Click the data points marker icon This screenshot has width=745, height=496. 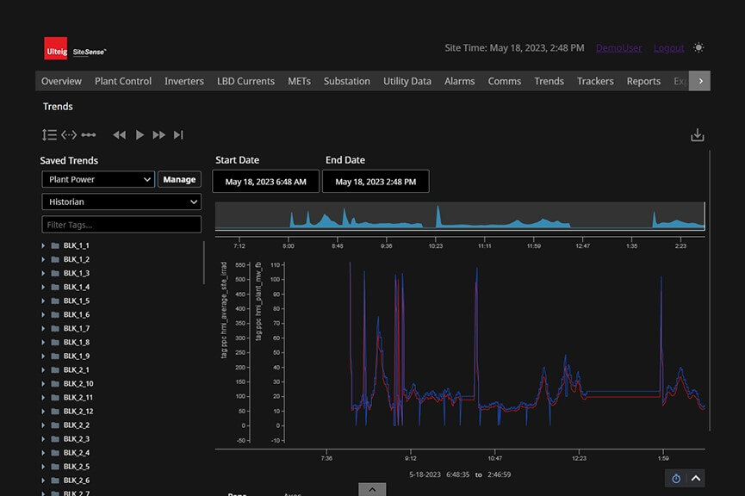[x=89, y=135]
